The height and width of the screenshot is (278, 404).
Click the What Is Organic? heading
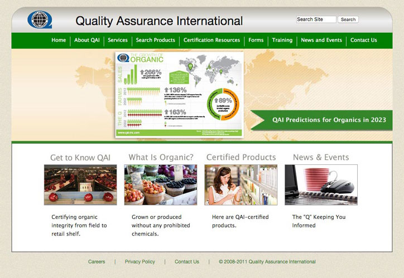161,157
